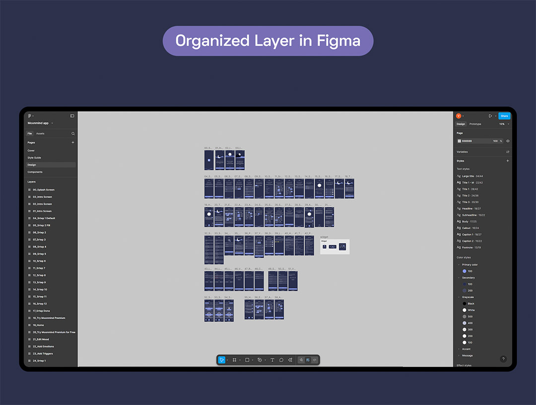
Task: Select the Comment tool
Action: [281, 360]
